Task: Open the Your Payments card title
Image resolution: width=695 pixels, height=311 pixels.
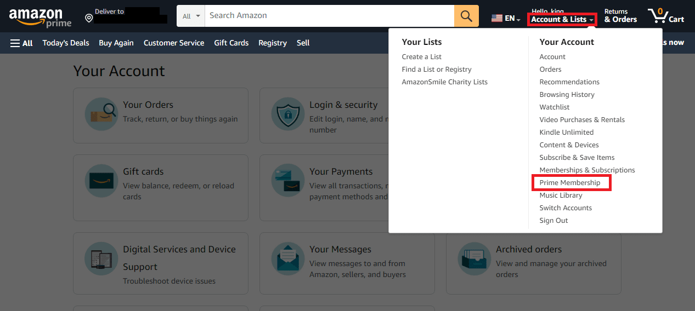Action: pyautogui.click(x=341, y=171)
